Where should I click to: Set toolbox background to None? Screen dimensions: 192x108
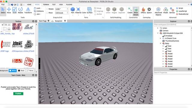pos(30,70)
